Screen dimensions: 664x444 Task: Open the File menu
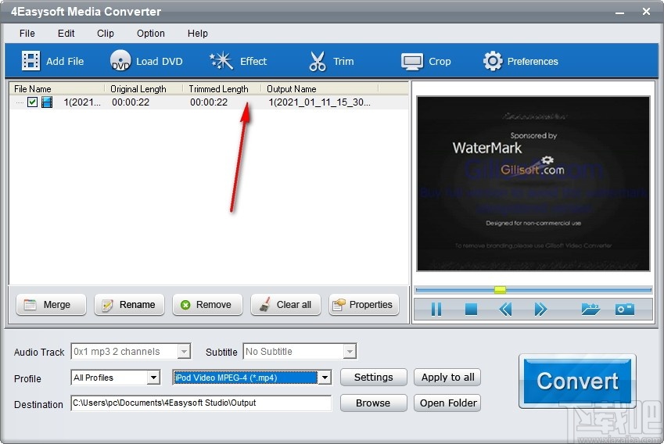(x=27, y=34)
